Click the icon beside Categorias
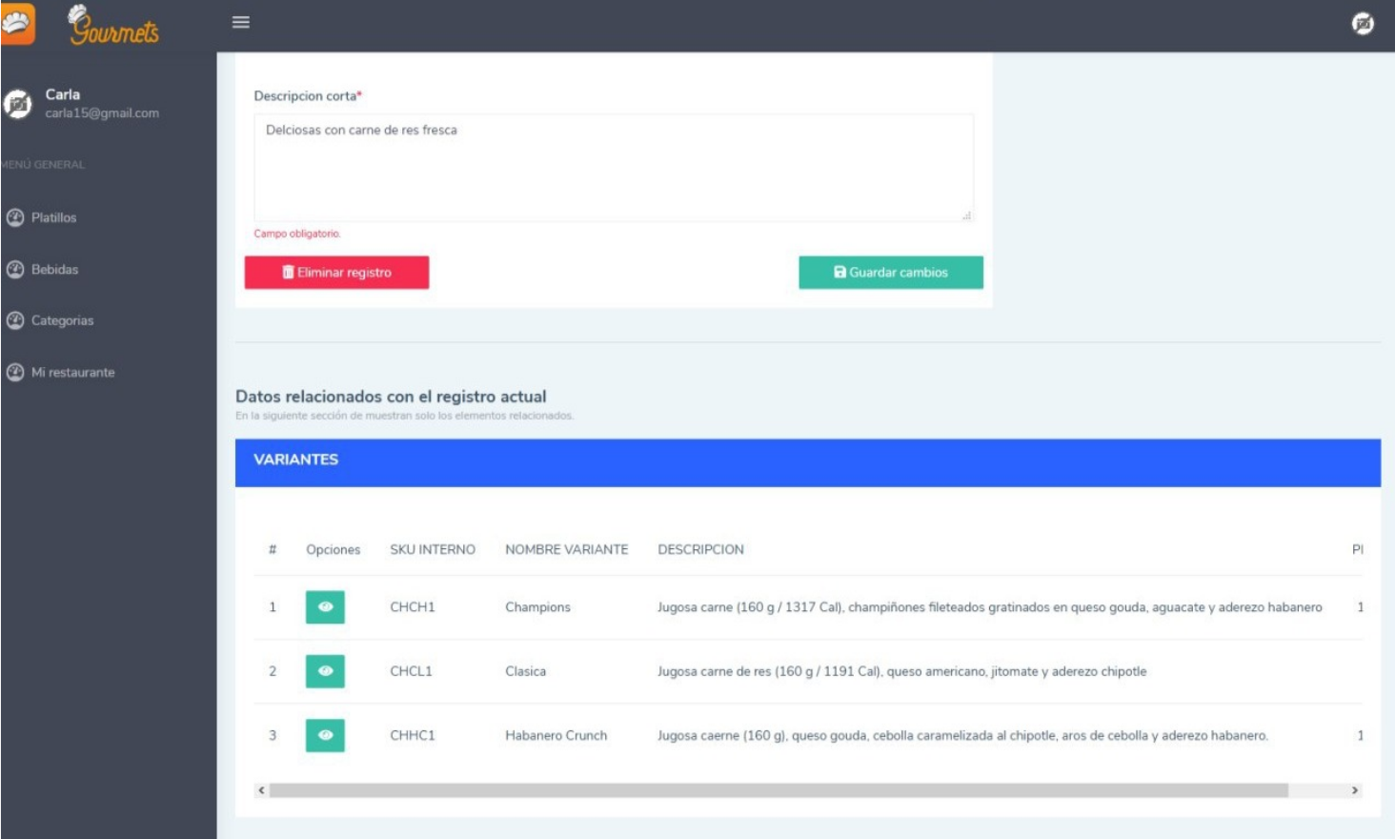This screenshot has width=1395, height=839. coord(15,320)
